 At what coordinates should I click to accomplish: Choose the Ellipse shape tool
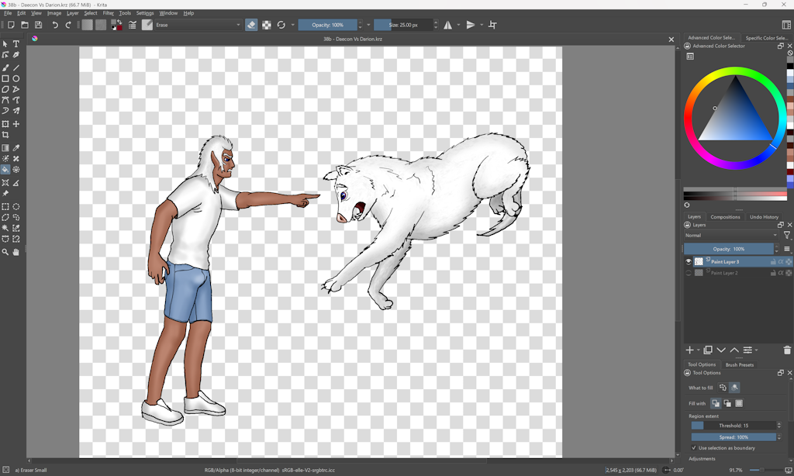[x=16, y=78]
